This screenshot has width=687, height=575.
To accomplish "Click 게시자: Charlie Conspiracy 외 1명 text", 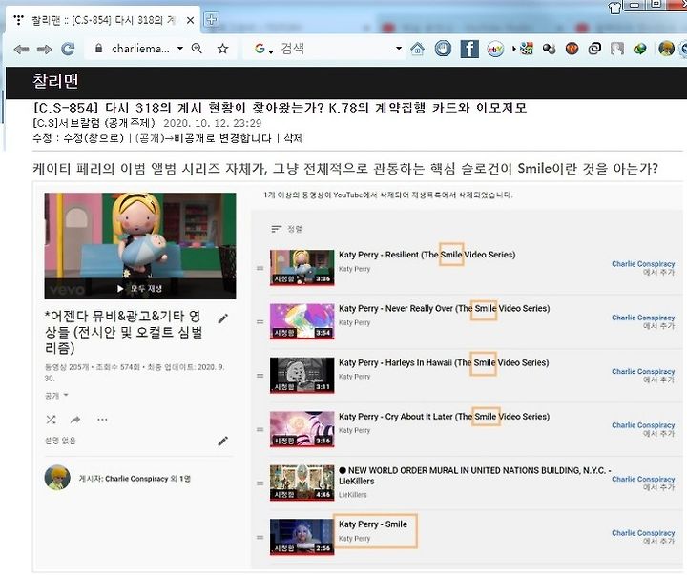I will tap(135, 479).
